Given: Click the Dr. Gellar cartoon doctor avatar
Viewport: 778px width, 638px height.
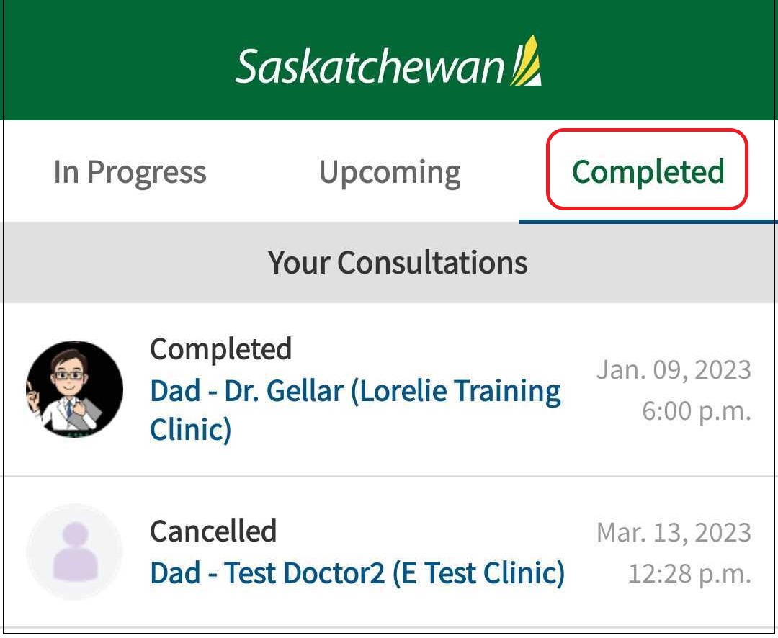Looking at the screenshot, I should (74, 389).
